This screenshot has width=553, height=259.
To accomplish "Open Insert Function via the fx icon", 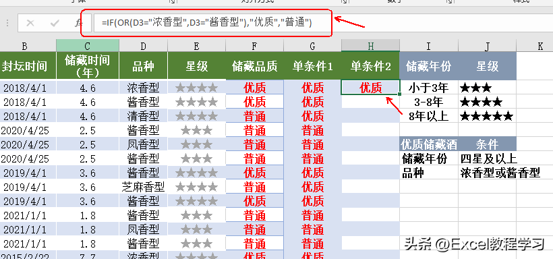I will click(78, 24).
